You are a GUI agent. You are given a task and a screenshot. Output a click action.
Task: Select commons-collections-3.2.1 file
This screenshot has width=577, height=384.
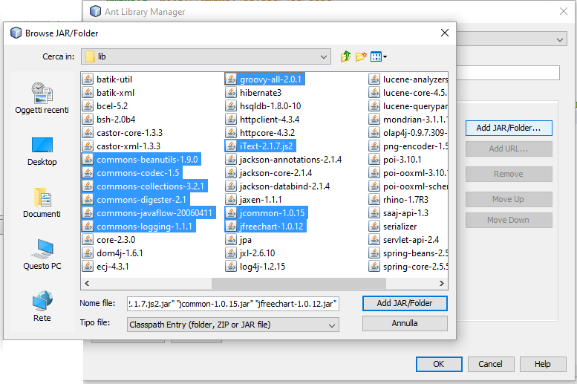[x=145, y=186]
